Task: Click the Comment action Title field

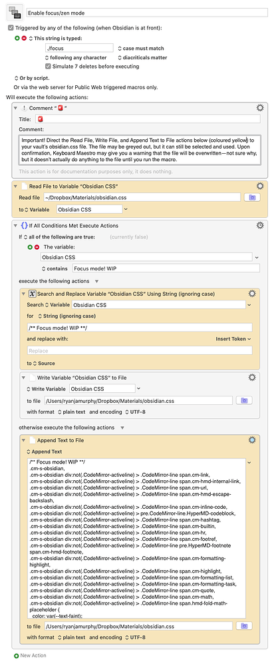Action: [148, 119]
